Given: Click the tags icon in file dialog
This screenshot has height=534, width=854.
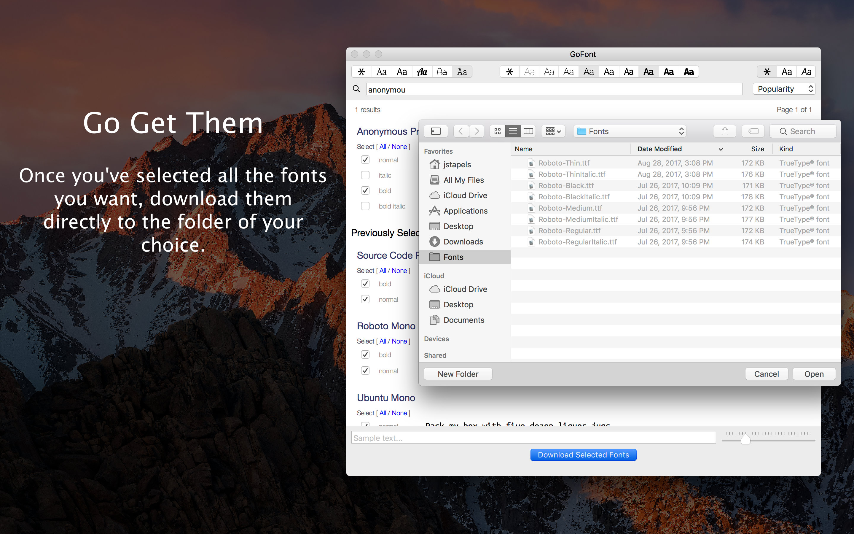Looking at the screenshot, I should point(753,131).
